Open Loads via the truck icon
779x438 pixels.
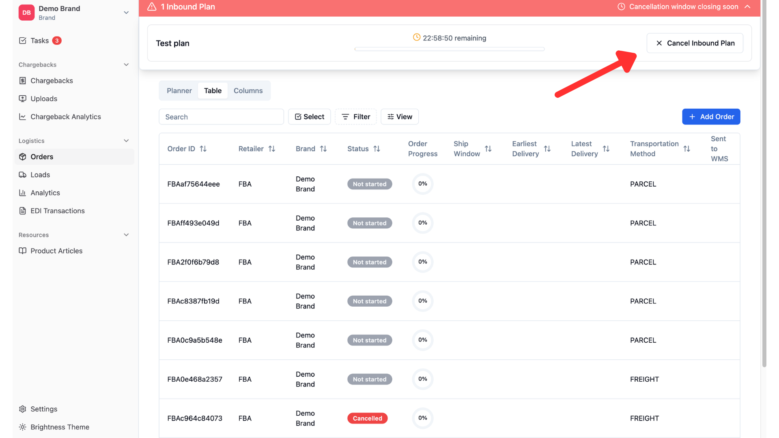(23, 175)
